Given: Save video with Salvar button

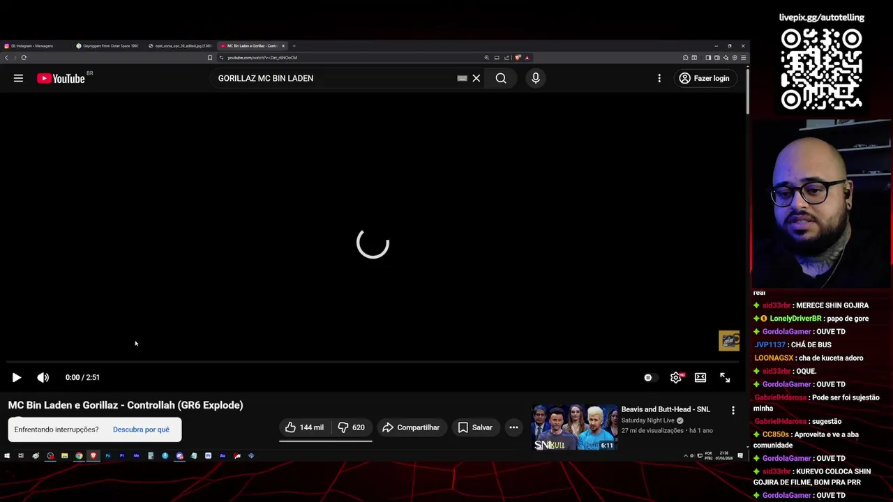Looking at the screenshot, I should point(475,427).
